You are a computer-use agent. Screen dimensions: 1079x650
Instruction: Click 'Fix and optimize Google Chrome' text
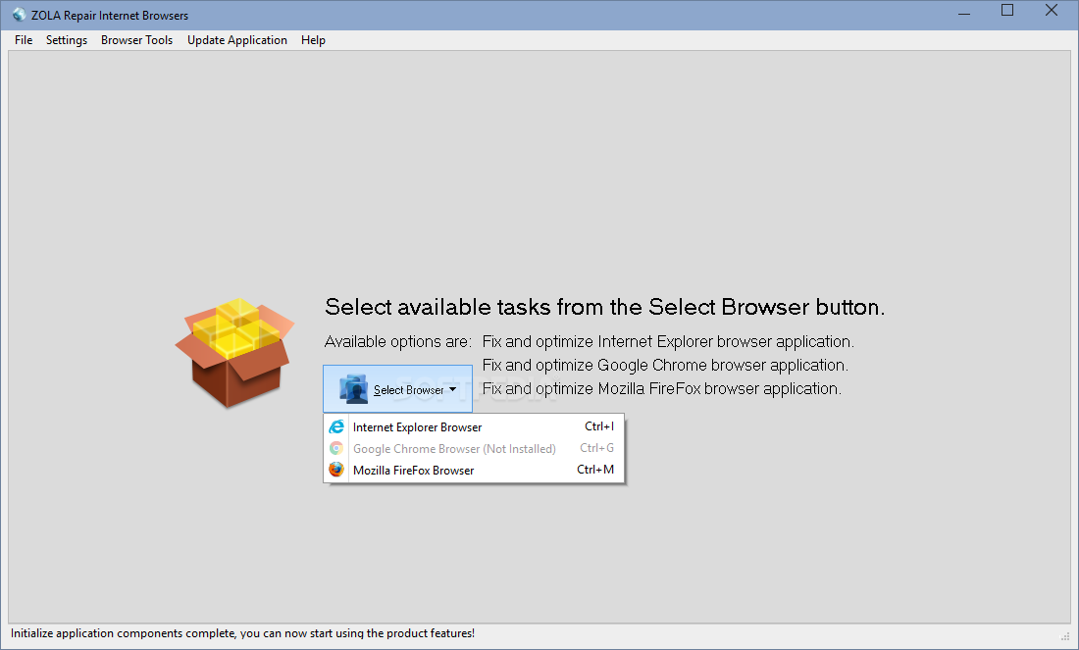point(665,366)
